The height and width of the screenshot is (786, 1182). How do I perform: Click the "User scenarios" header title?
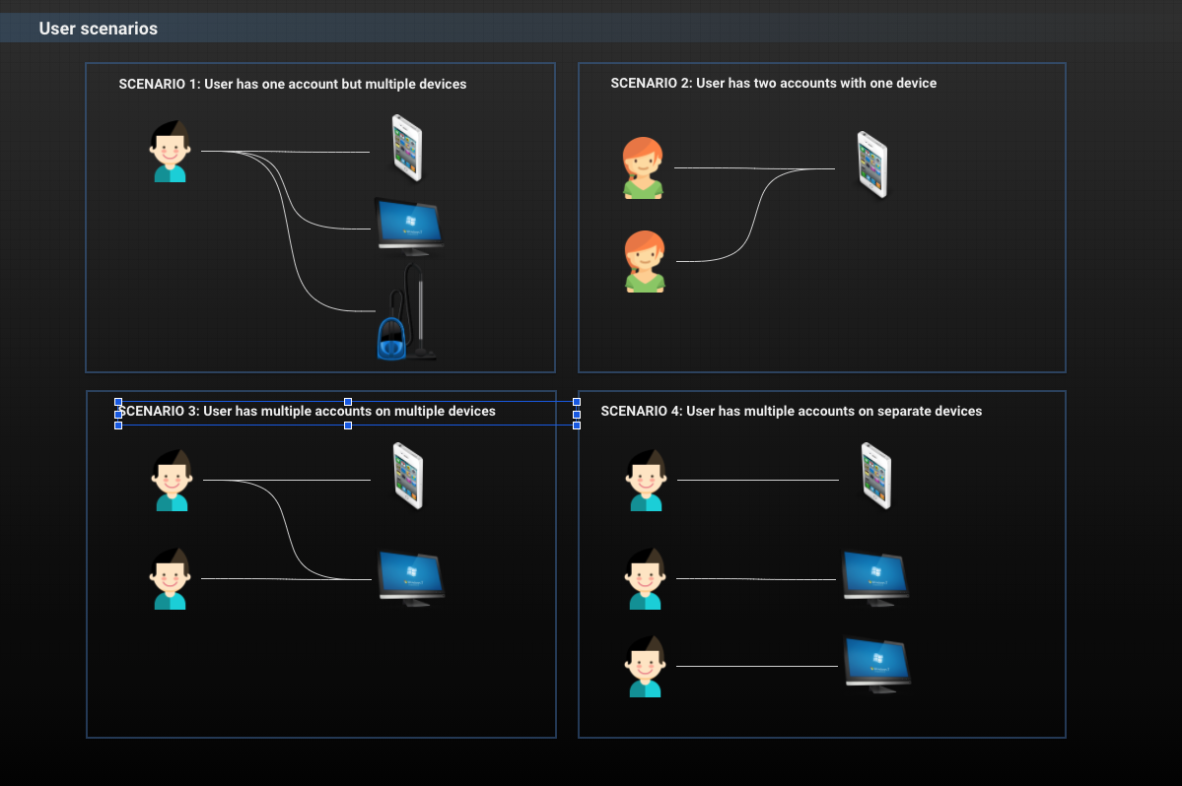99,29
